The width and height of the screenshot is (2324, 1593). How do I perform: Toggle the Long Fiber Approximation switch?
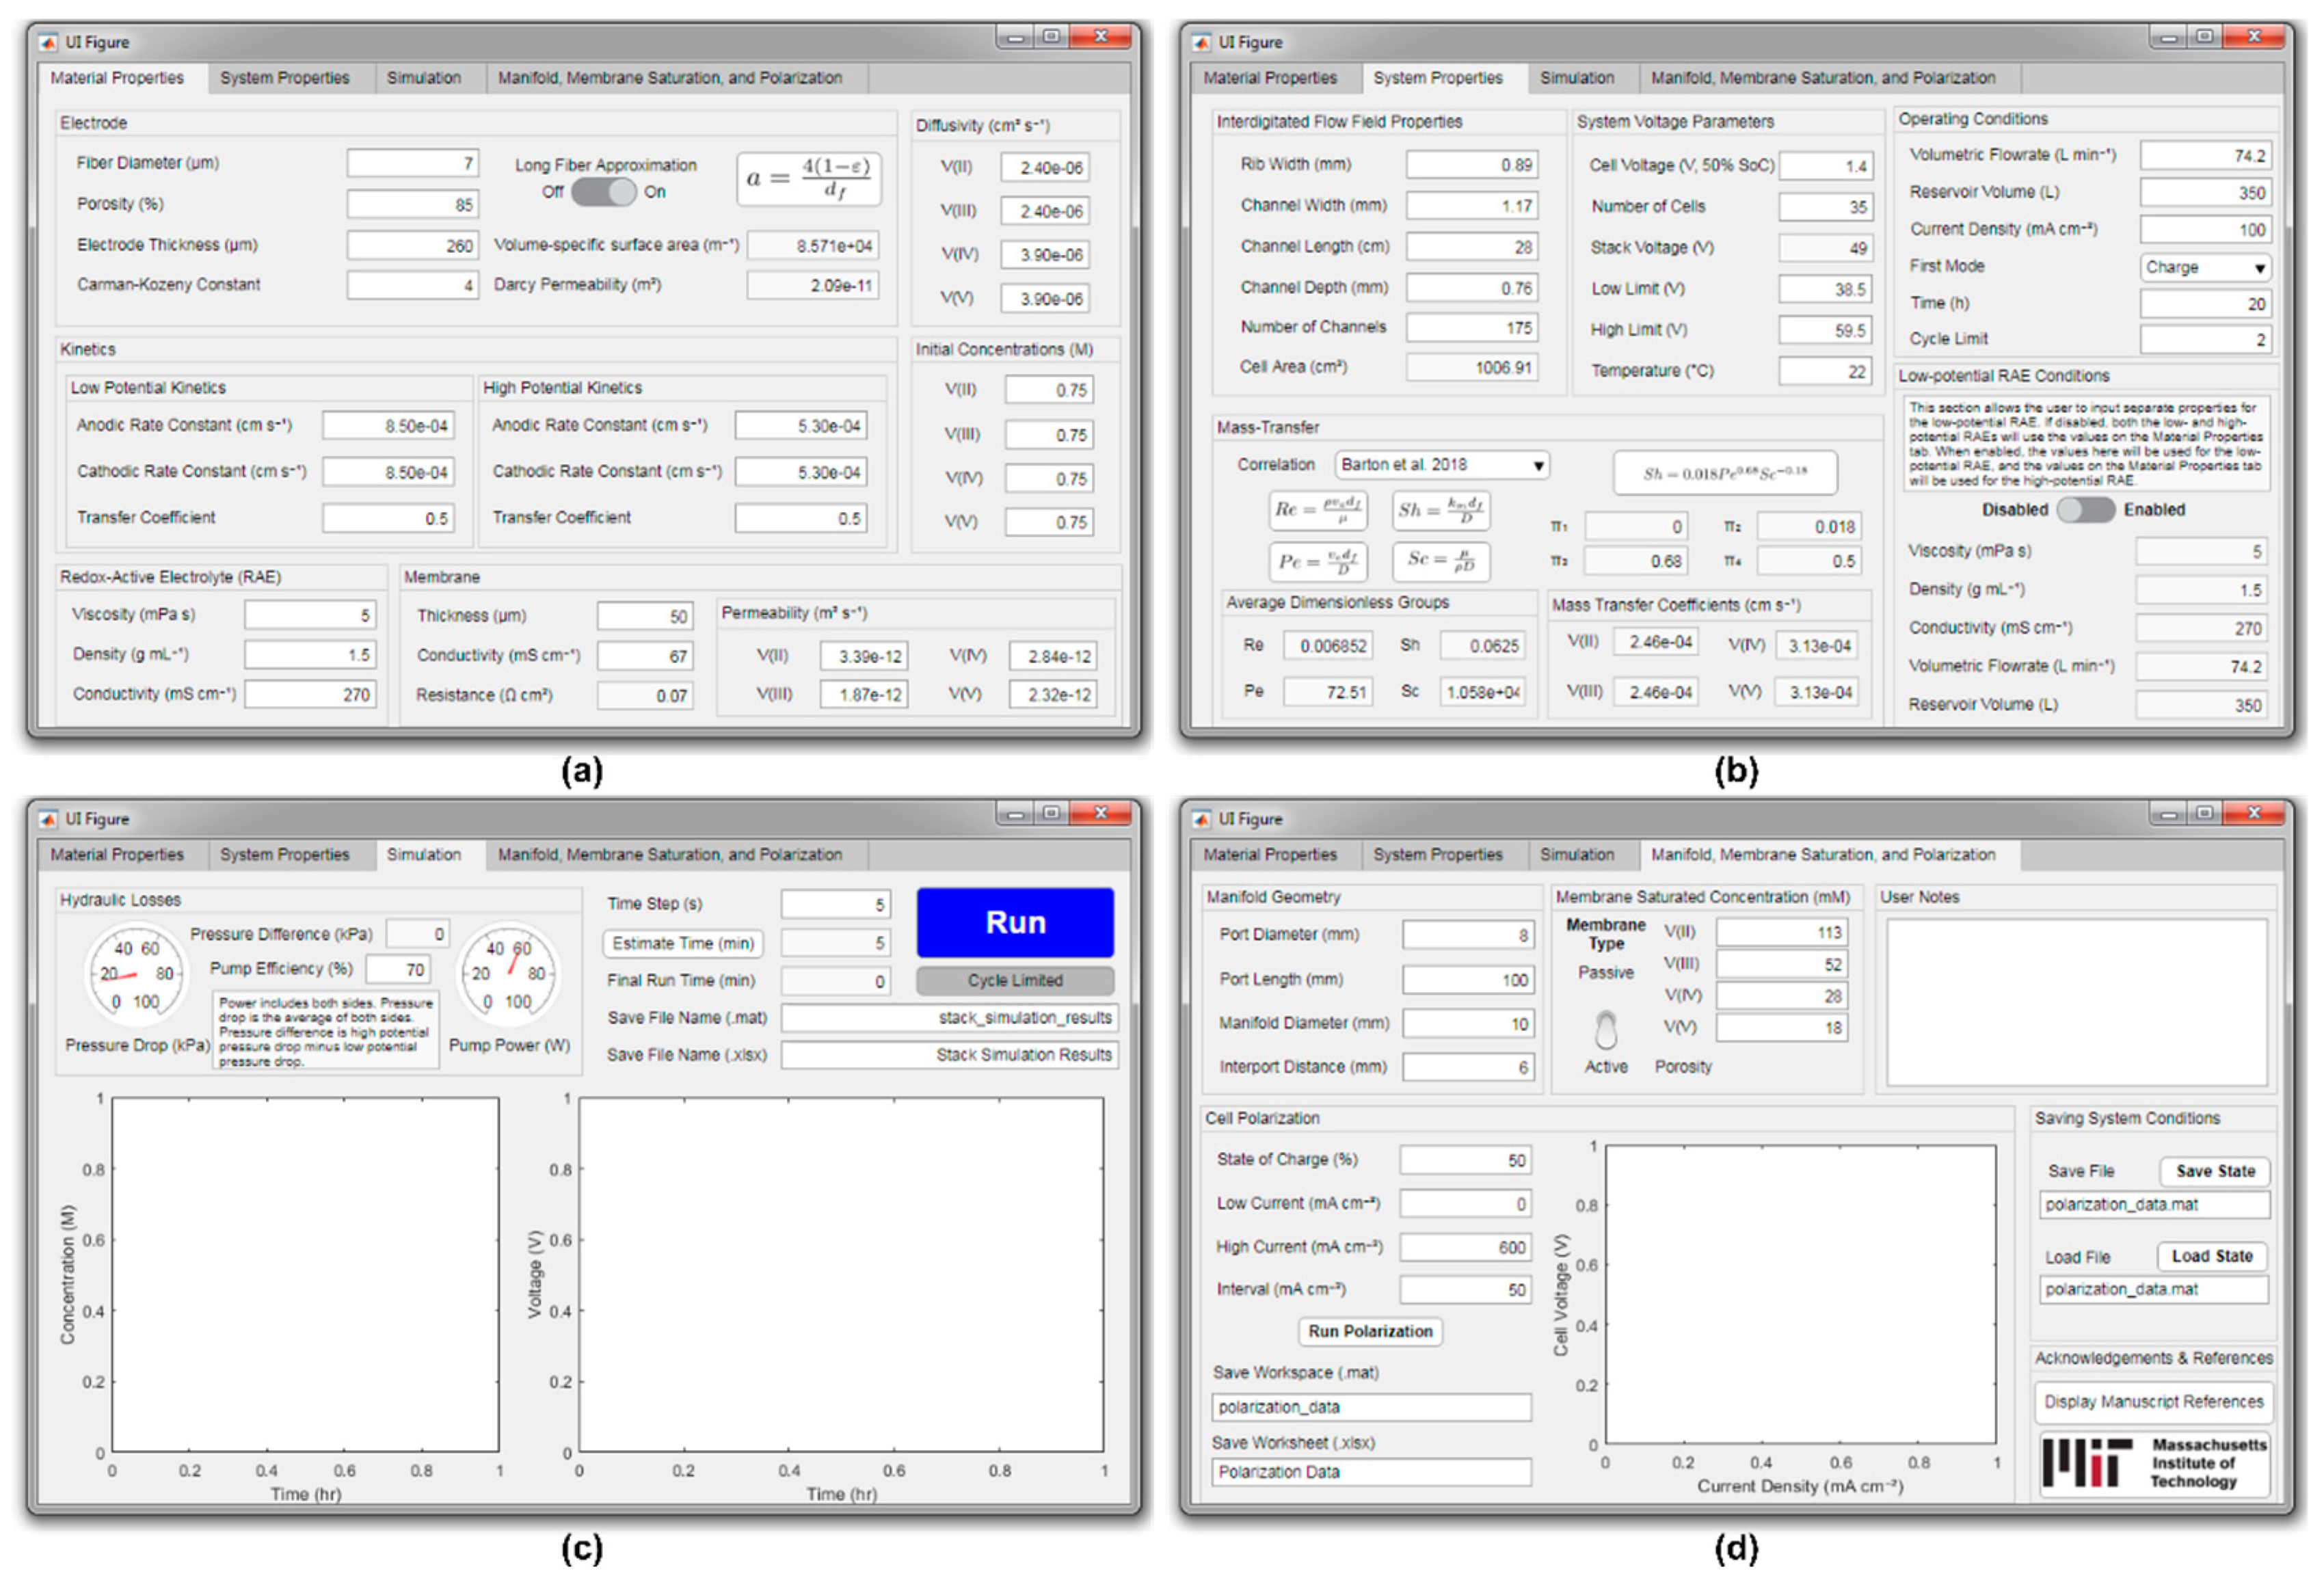(603, 192)
